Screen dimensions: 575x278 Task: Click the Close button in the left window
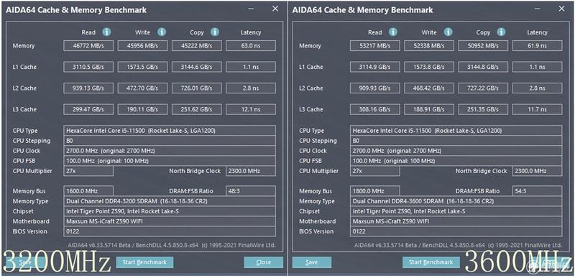click(x=263, y=262)
